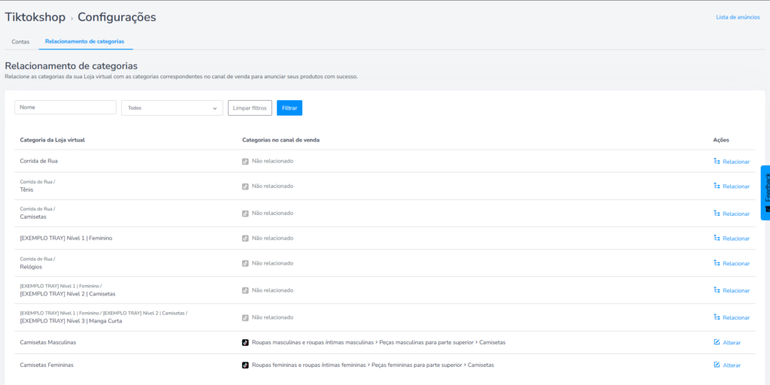This screenshot has height=385, width=770.
Task: Switch to the Contas tab
Action: tap(20, 41)
